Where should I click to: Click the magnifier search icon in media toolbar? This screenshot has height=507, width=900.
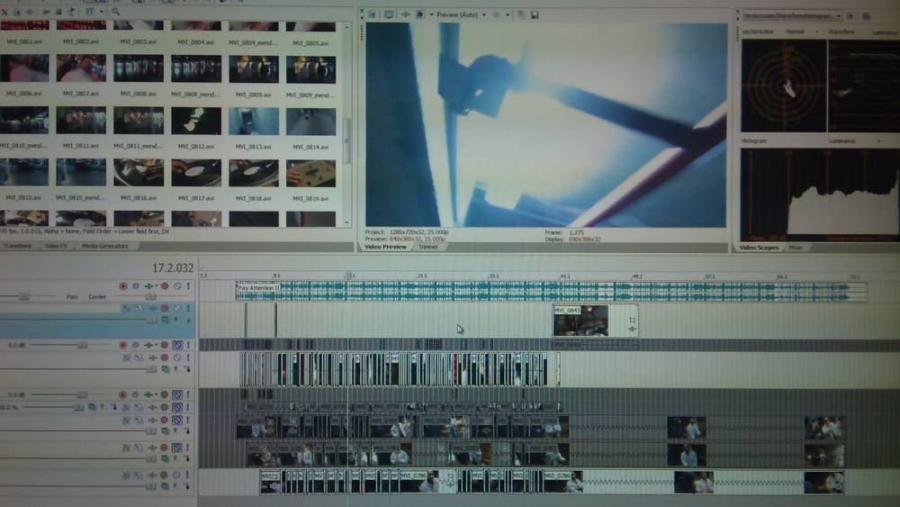115,11
